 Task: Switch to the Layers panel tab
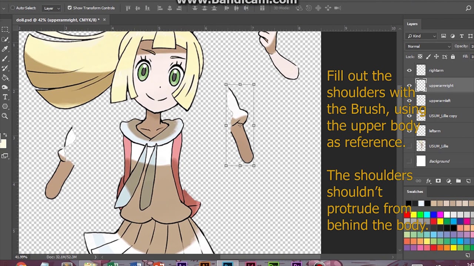(x=412, y=24)
